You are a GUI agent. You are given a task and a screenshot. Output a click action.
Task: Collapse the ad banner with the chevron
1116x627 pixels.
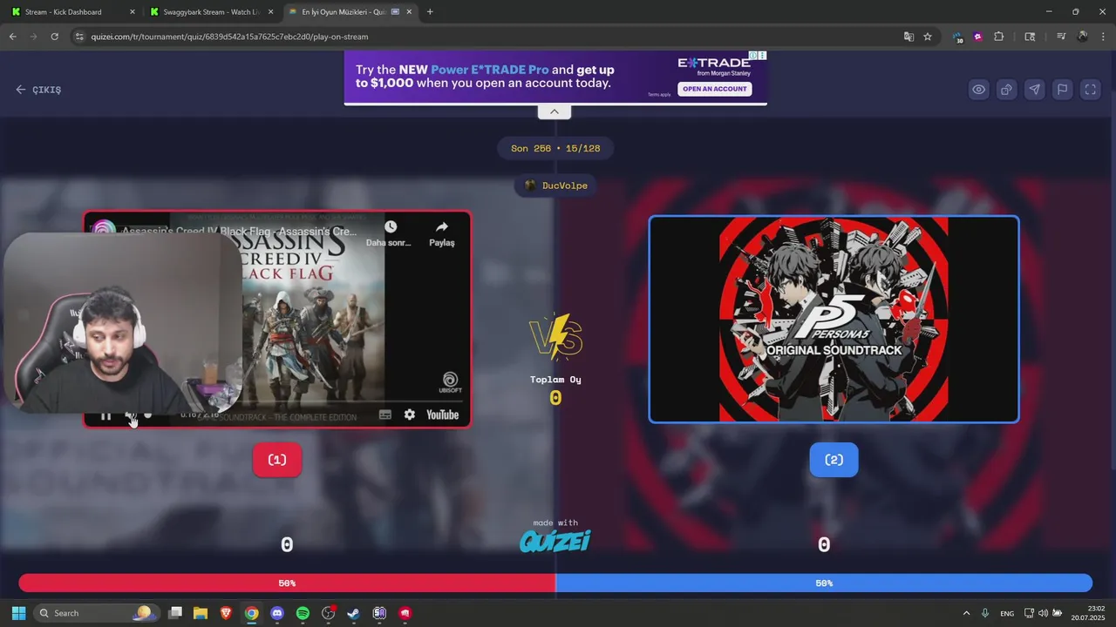[555, 111]
